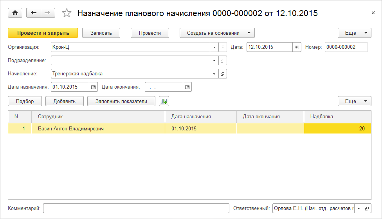This screenshot has height=219, width=382.
Task: Open calendar for Дата field
Action: point(297,47)
